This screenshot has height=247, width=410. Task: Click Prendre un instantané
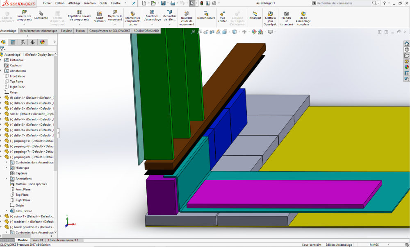pyautogui.click(x=287, y=18)
